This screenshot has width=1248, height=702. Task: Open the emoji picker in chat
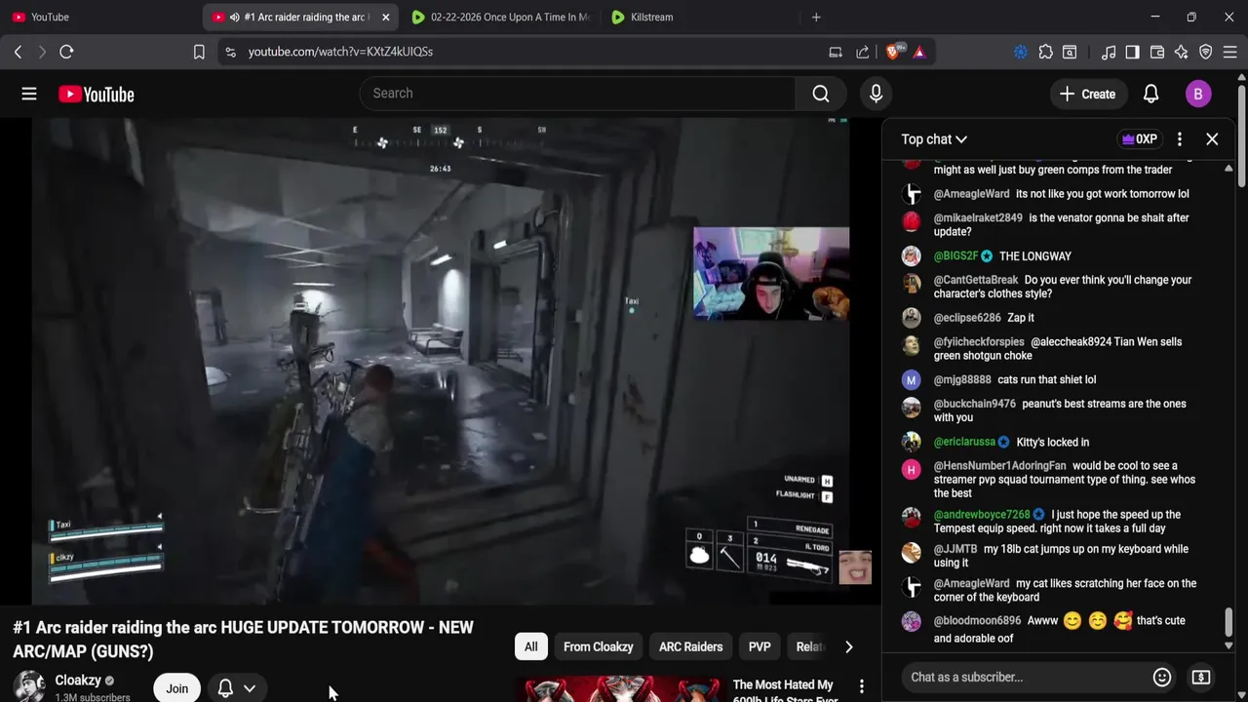tap(1162, 677)
